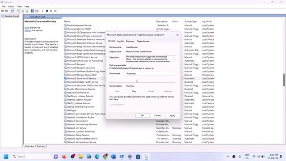Viewport: 286px width, 161px height.
Task: Click the taskbar clock showing 17-Sep-23
Action: (273, 157)
